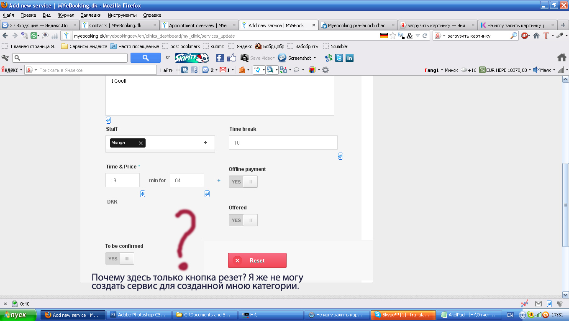
Task: Open the Инструменты menu
Action: point(122,15)
